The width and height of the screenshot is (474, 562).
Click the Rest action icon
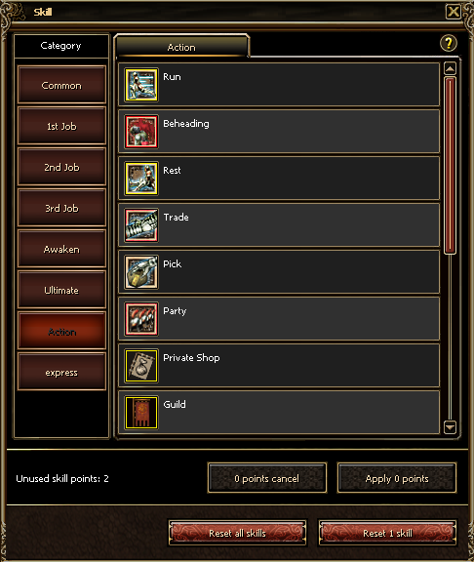[x=141, y=179]
